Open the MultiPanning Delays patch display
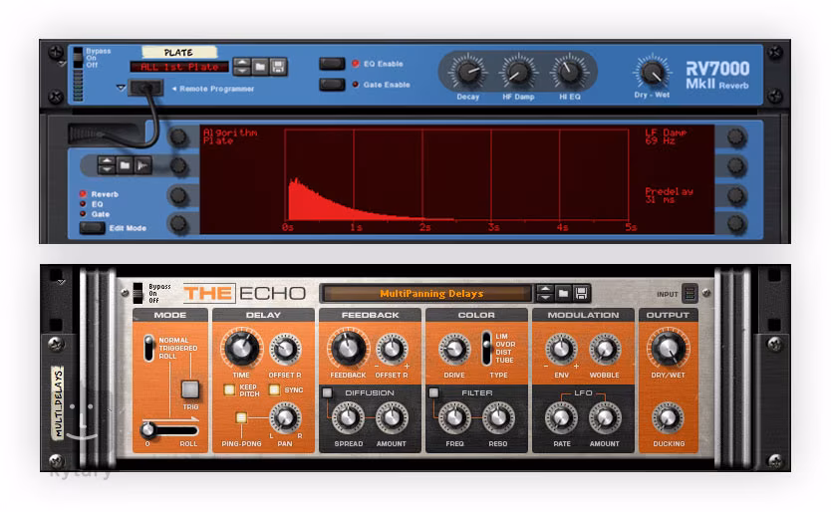The width and height of the screenshot is (831, 512). [428, 293]
